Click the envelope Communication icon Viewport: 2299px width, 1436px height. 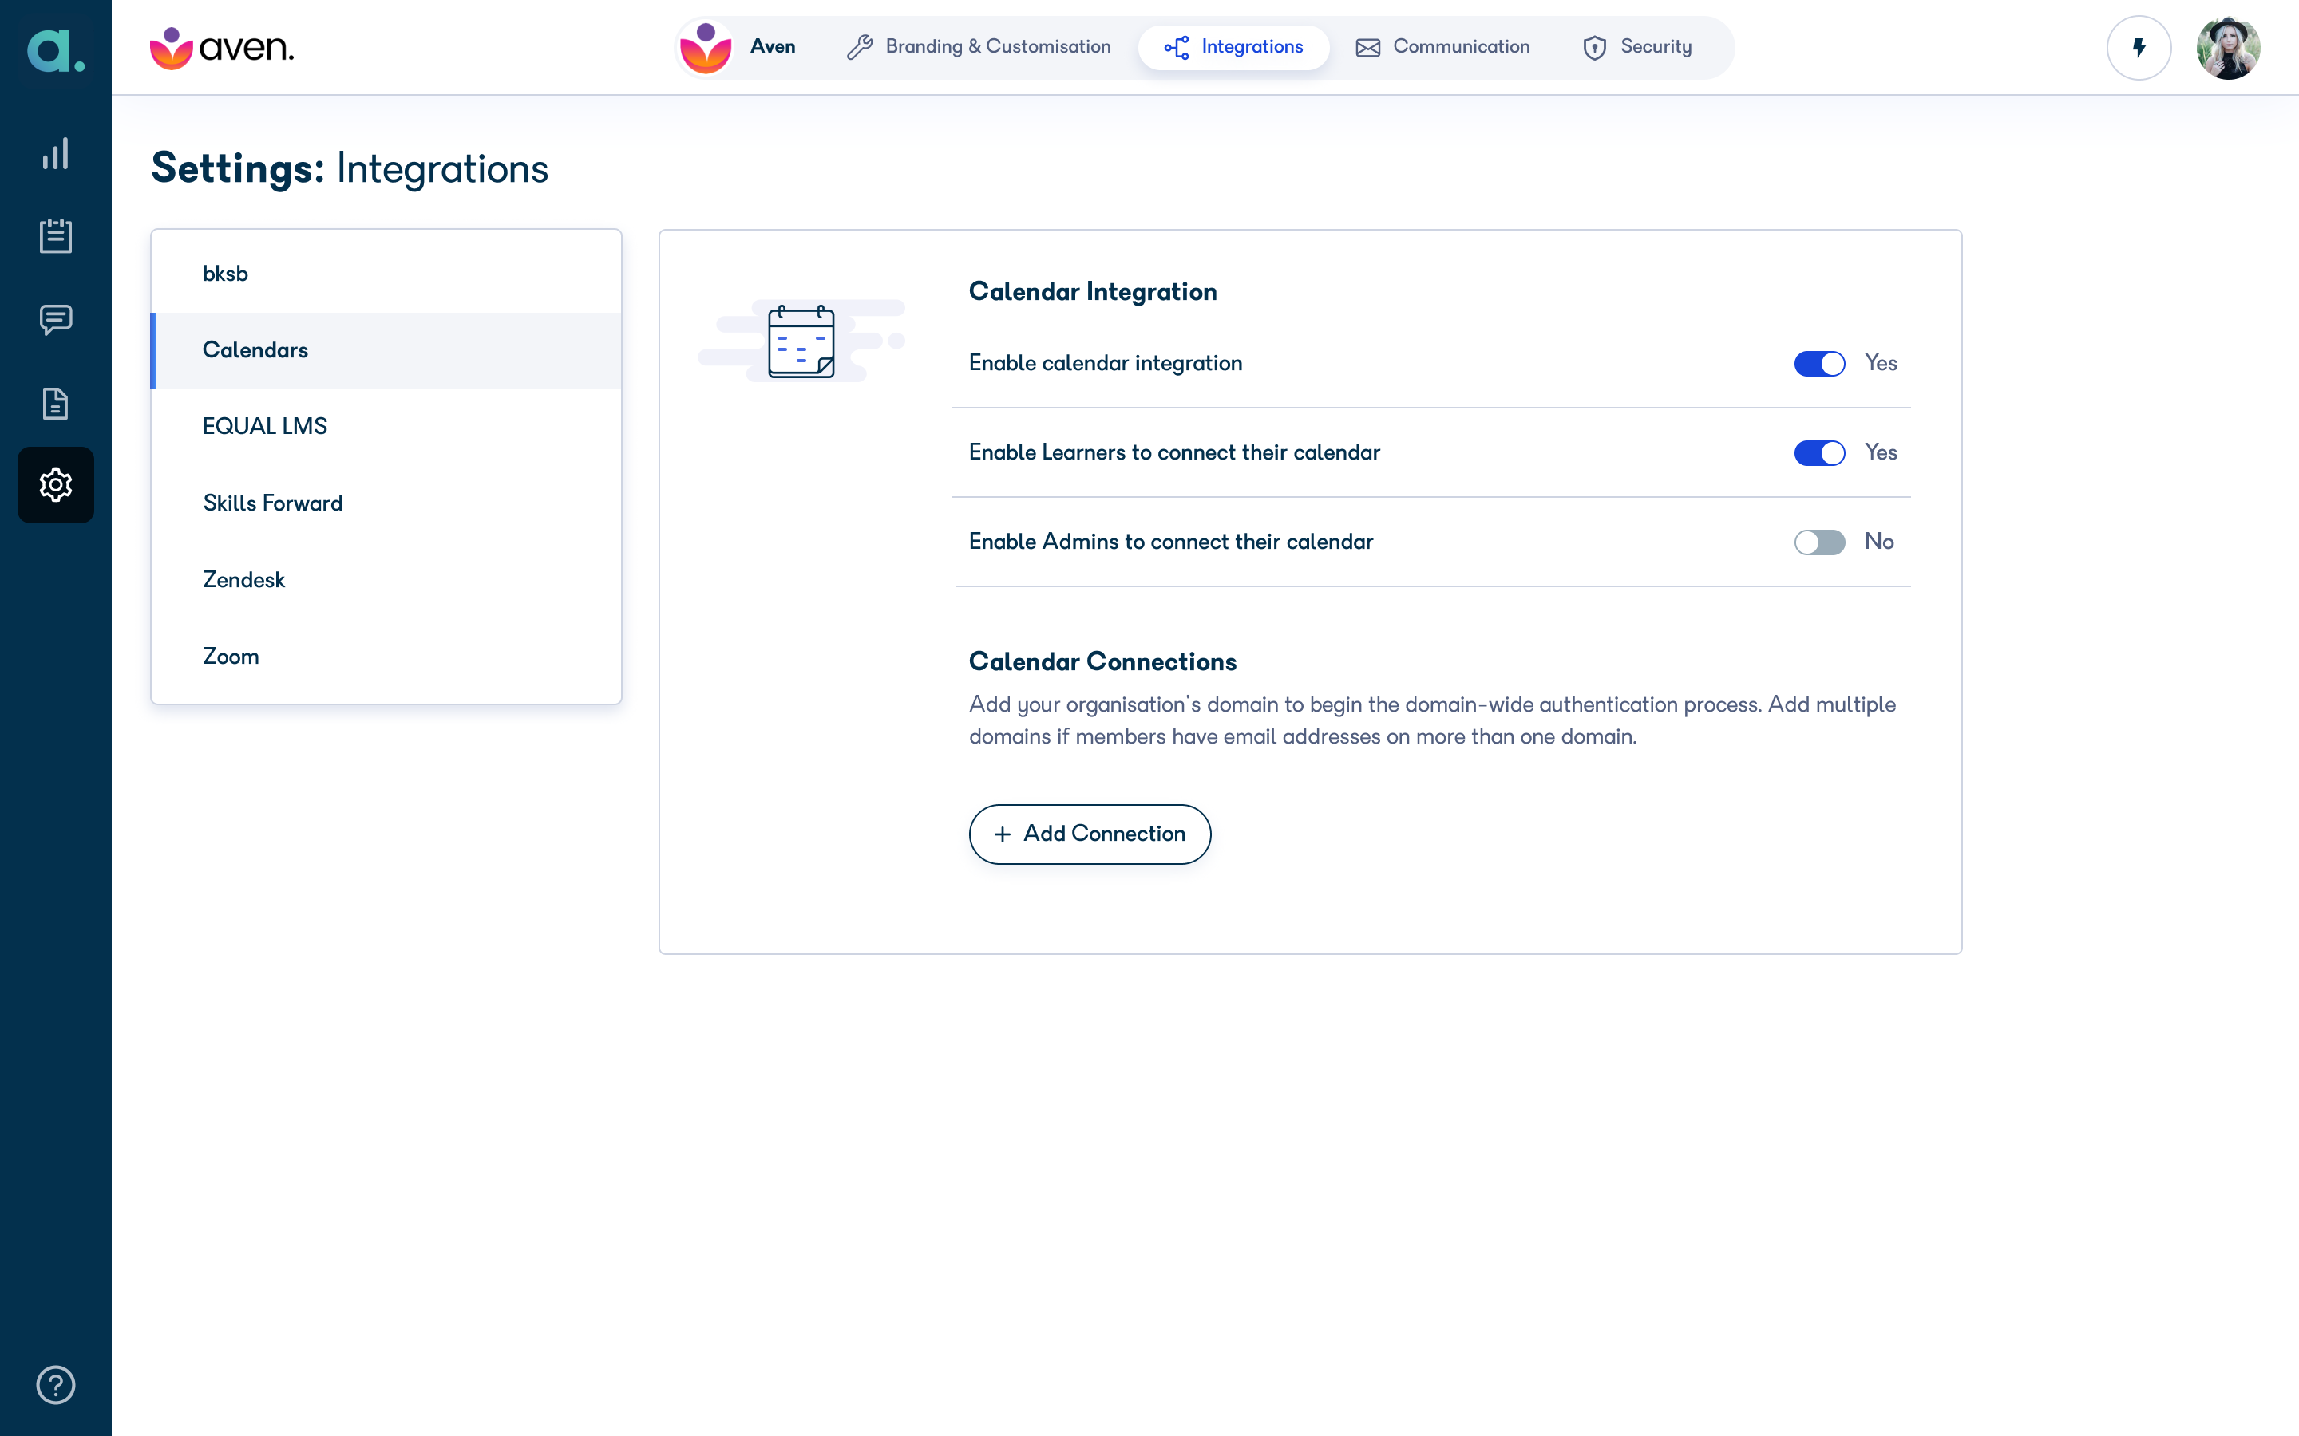click(1368, 48)
